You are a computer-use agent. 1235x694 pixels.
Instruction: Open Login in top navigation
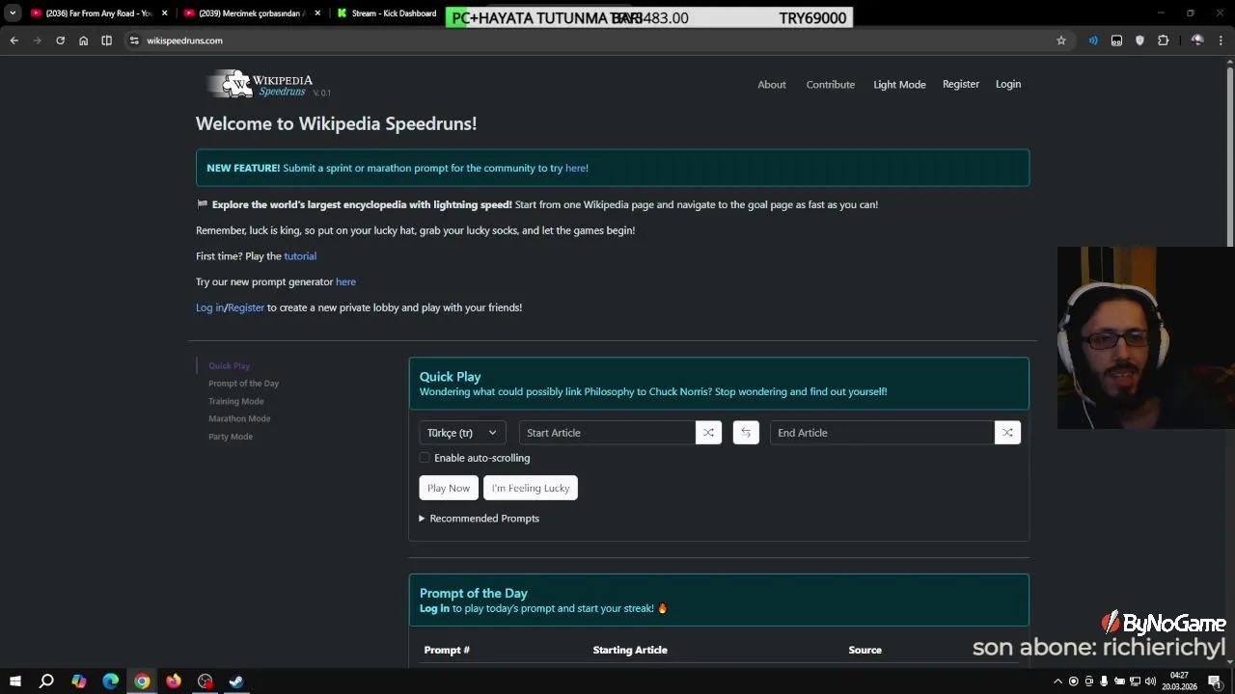coord(1008,84)
